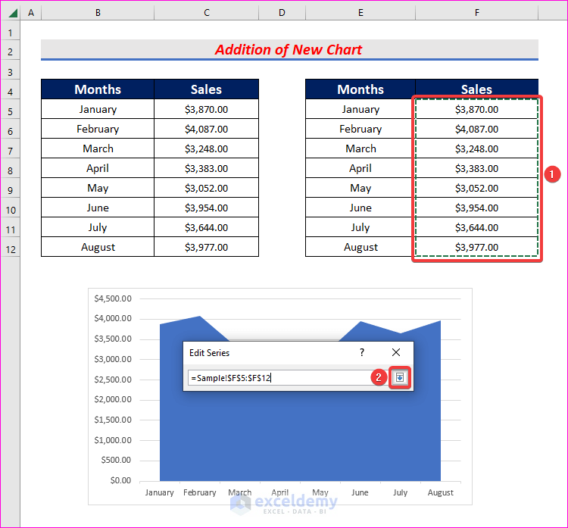Click the $4,500.00 vertical axis label

coord(113,298)
